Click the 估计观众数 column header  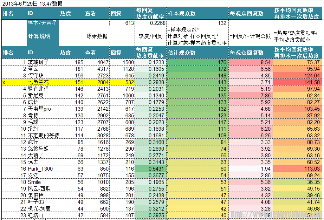[197, 53]
